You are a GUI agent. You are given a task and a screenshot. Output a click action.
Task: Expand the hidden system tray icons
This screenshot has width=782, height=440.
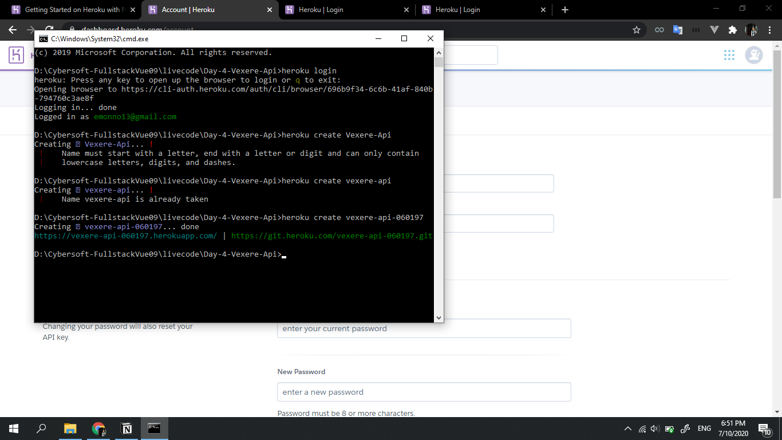click(x=628, y=428)
